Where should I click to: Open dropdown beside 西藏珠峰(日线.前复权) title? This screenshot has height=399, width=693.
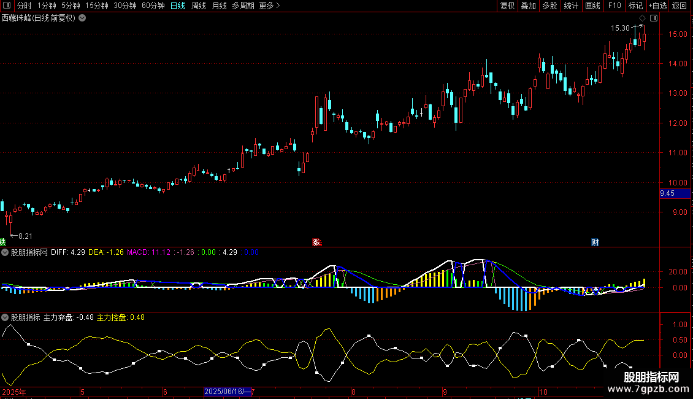coord(82,18)
